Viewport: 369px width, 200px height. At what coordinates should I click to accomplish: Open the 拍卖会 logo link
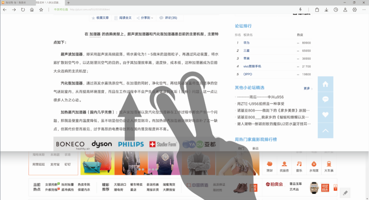(x=274, y=184)
